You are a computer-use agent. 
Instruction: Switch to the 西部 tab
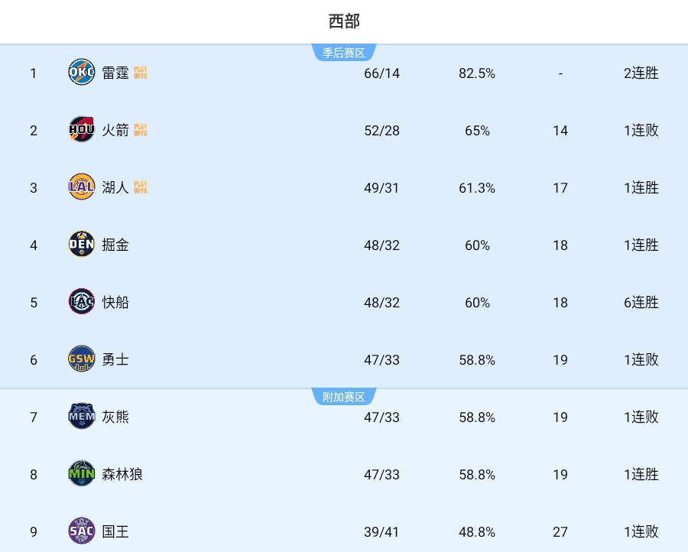(x=344, y=21)
